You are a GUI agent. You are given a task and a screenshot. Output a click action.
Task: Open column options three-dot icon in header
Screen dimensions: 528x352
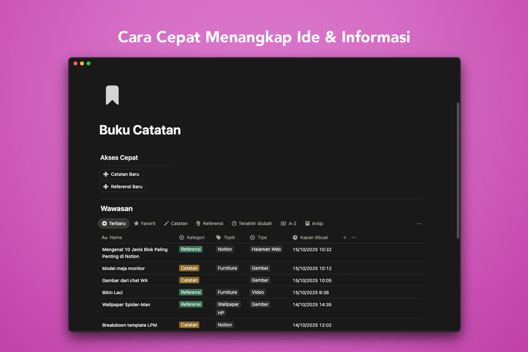point(354,238)
